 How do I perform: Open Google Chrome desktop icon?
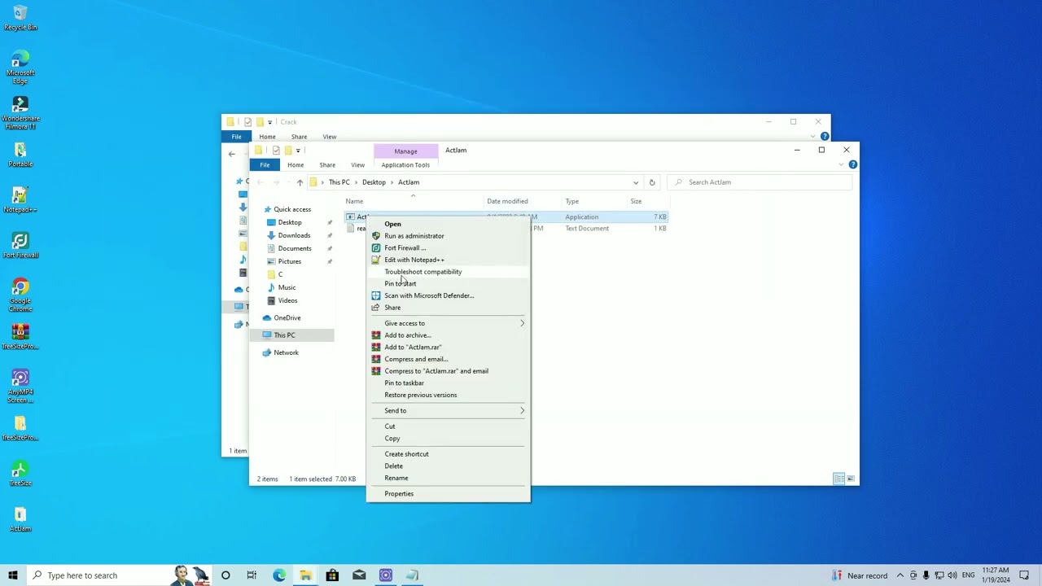click(x=20, y=295)
